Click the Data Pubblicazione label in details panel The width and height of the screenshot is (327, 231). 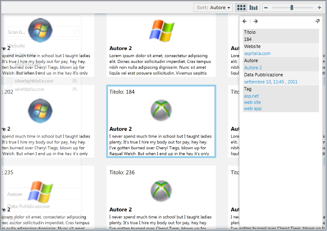(x=263, y=75)
